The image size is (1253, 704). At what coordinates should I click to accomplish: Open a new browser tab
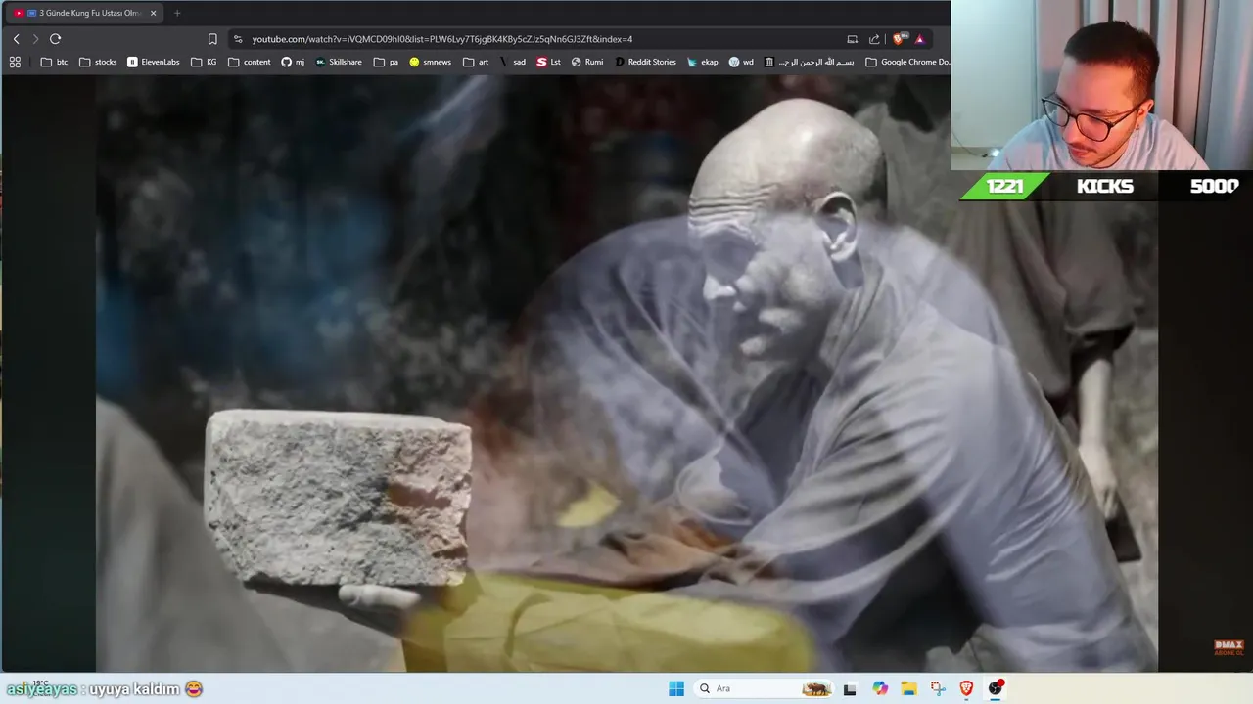(177, 13)
